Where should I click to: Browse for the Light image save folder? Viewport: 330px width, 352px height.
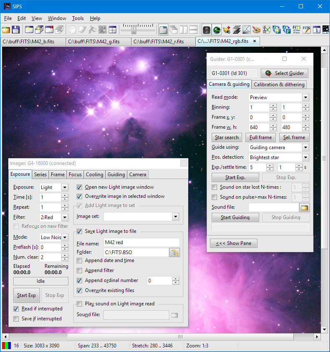[x=174, y=252]
